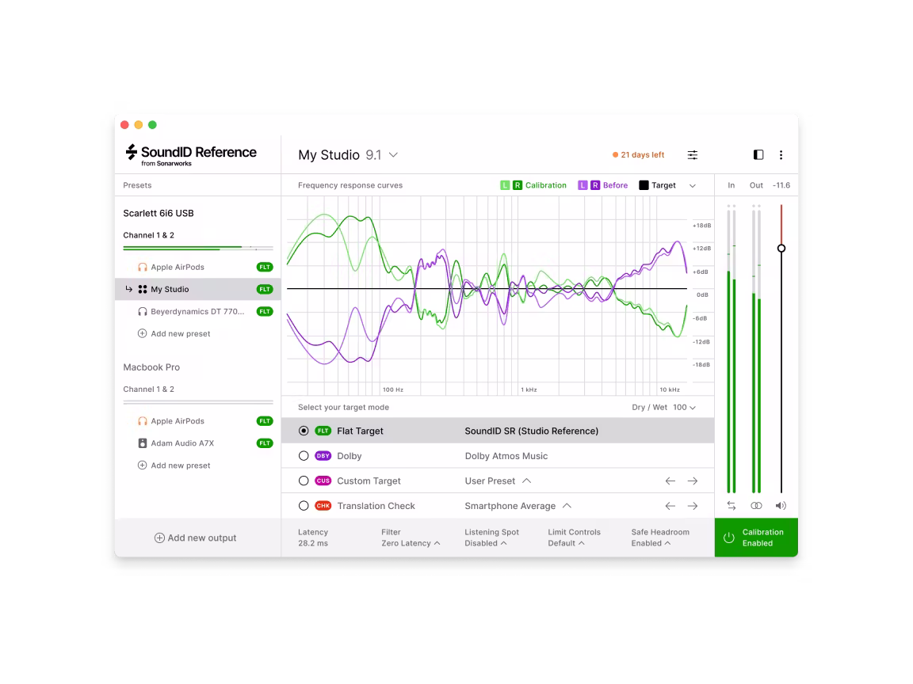
Task: Open the Target curve selector
Action: tap(693, 184)
